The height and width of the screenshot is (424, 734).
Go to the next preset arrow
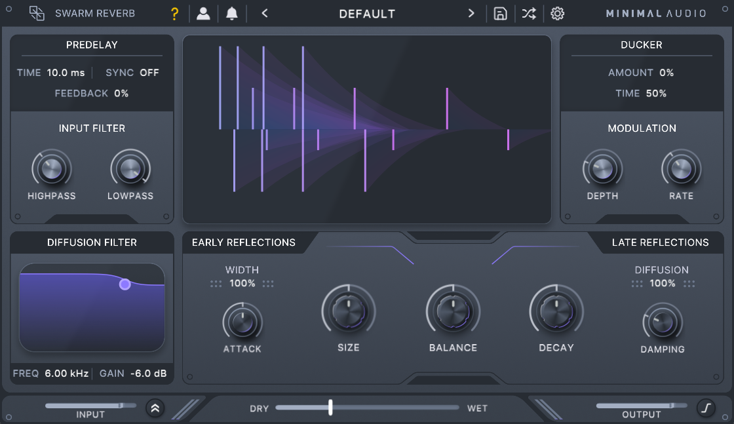[x=471, y=14]
